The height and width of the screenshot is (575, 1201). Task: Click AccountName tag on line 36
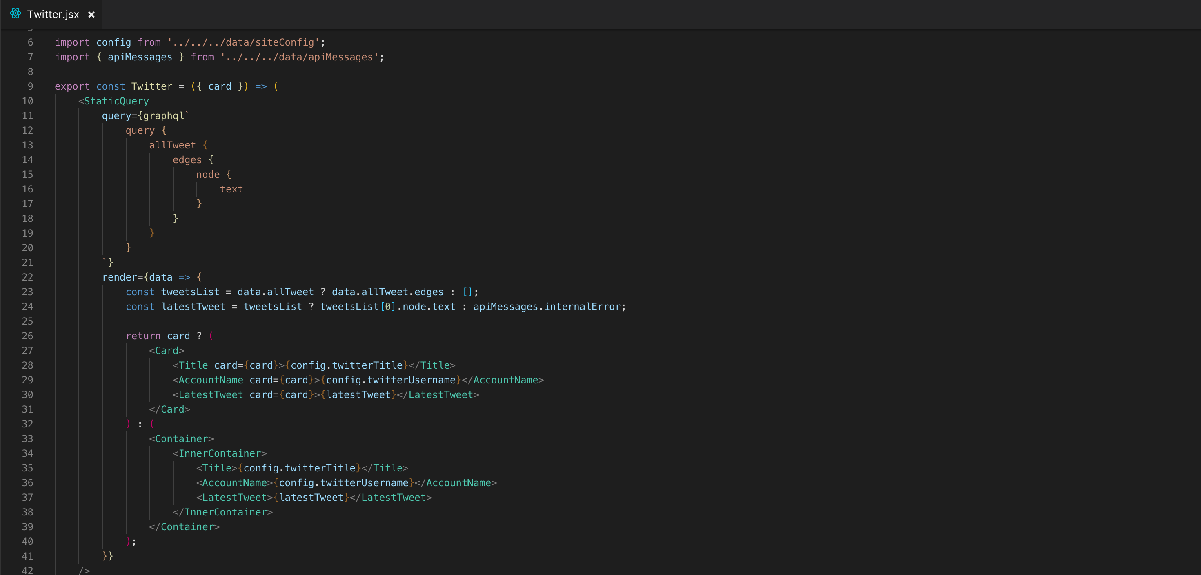[x=234, y=483]
